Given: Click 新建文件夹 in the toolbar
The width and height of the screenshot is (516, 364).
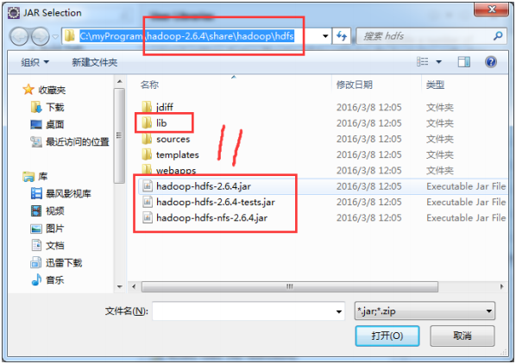Looking at the screenshot, I should click(95, 62).
